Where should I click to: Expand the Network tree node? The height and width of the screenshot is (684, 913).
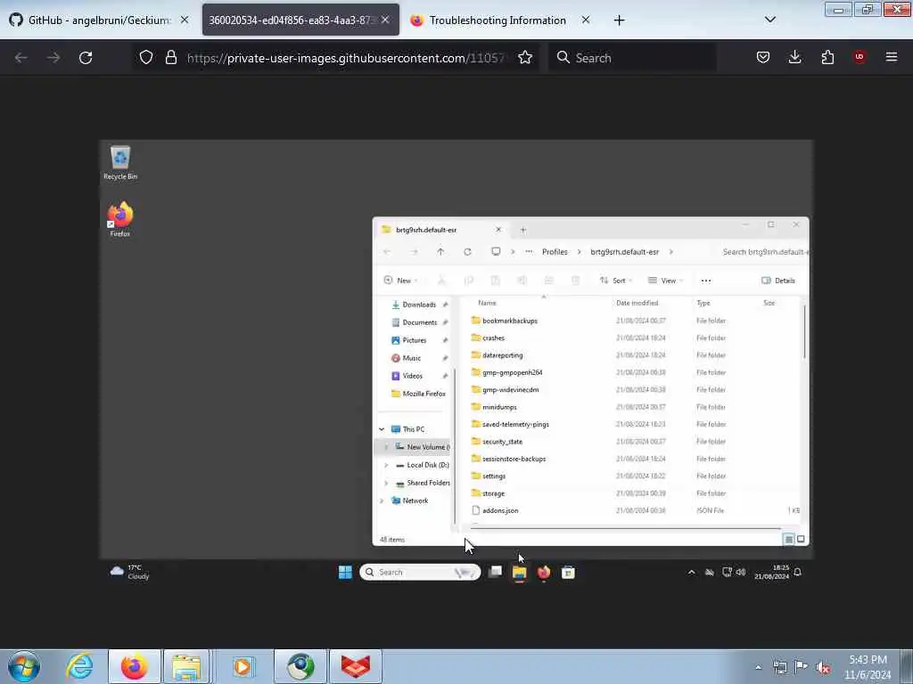382,501
